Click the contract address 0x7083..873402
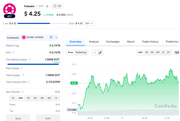The height and width of the screenshot is (121, 180). 35,37
